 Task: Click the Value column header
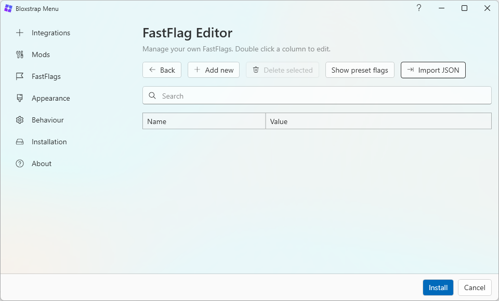point(378,121)
